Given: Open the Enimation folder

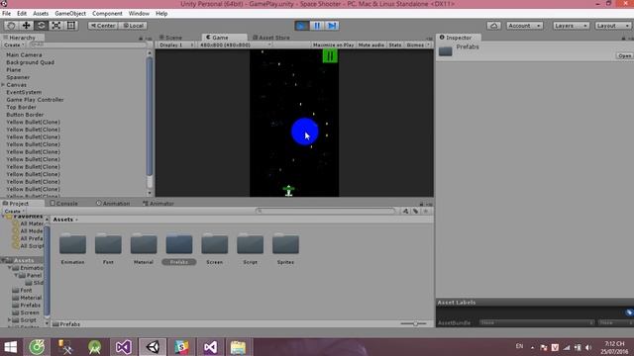Looking at the screenshot, I should pos(72,248).
